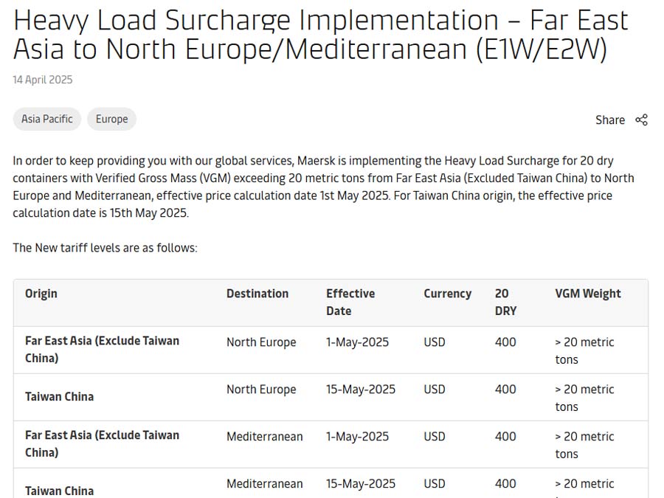The width and height of the screenshot is (664, 498).
Task: Click the Destination column header
Action: 257,294
